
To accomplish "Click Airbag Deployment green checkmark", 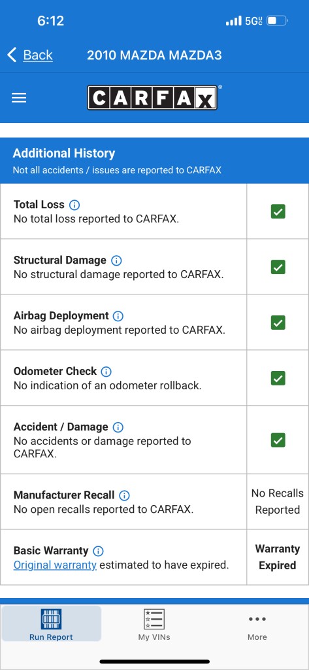I will 278,323.
